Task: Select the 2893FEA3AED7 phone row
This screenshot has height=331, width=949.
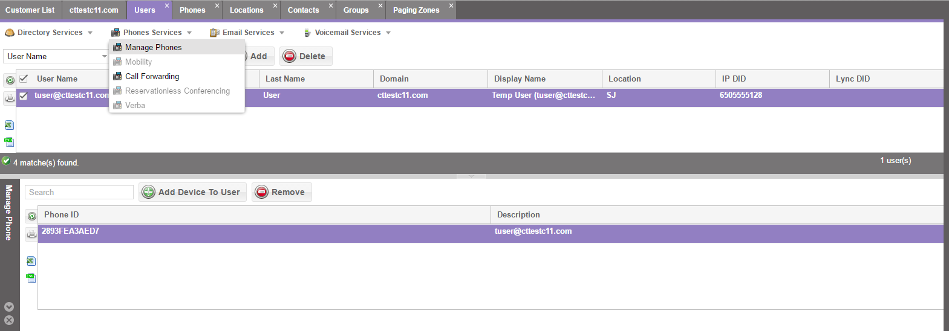Action: pyautogui.click(x=491, y=234)
